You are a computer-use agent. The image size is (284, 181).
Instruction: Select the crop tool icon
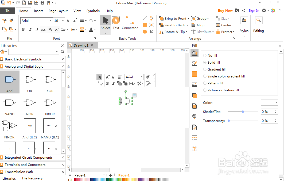point(151,32)
